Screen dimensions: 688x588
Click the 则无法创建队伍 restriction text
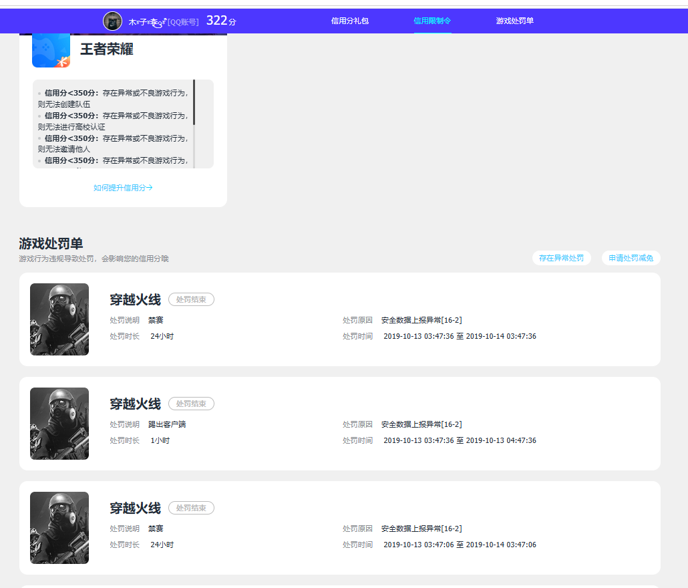click(64, 104)
